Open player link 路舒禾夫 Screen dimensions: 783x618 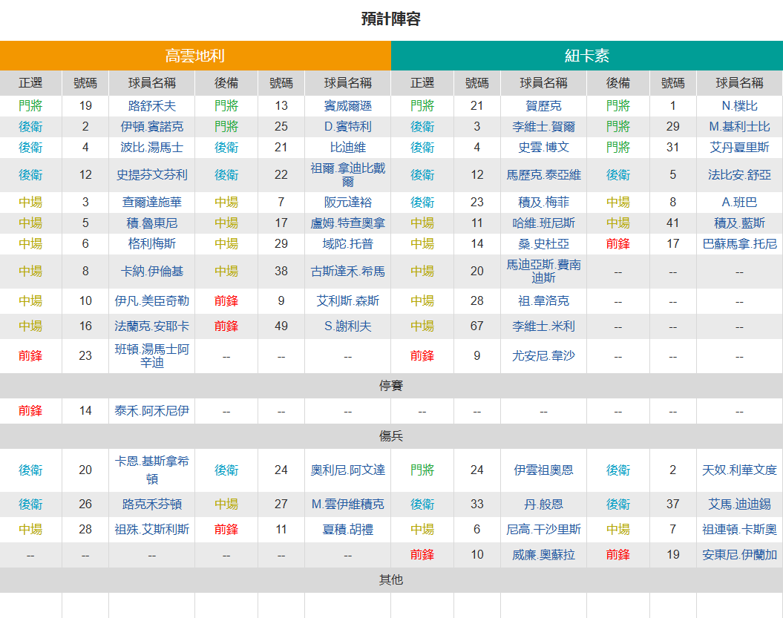click(x=152, y=106)
